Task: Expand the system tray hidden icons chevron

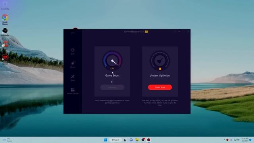Action: [224, 140]
